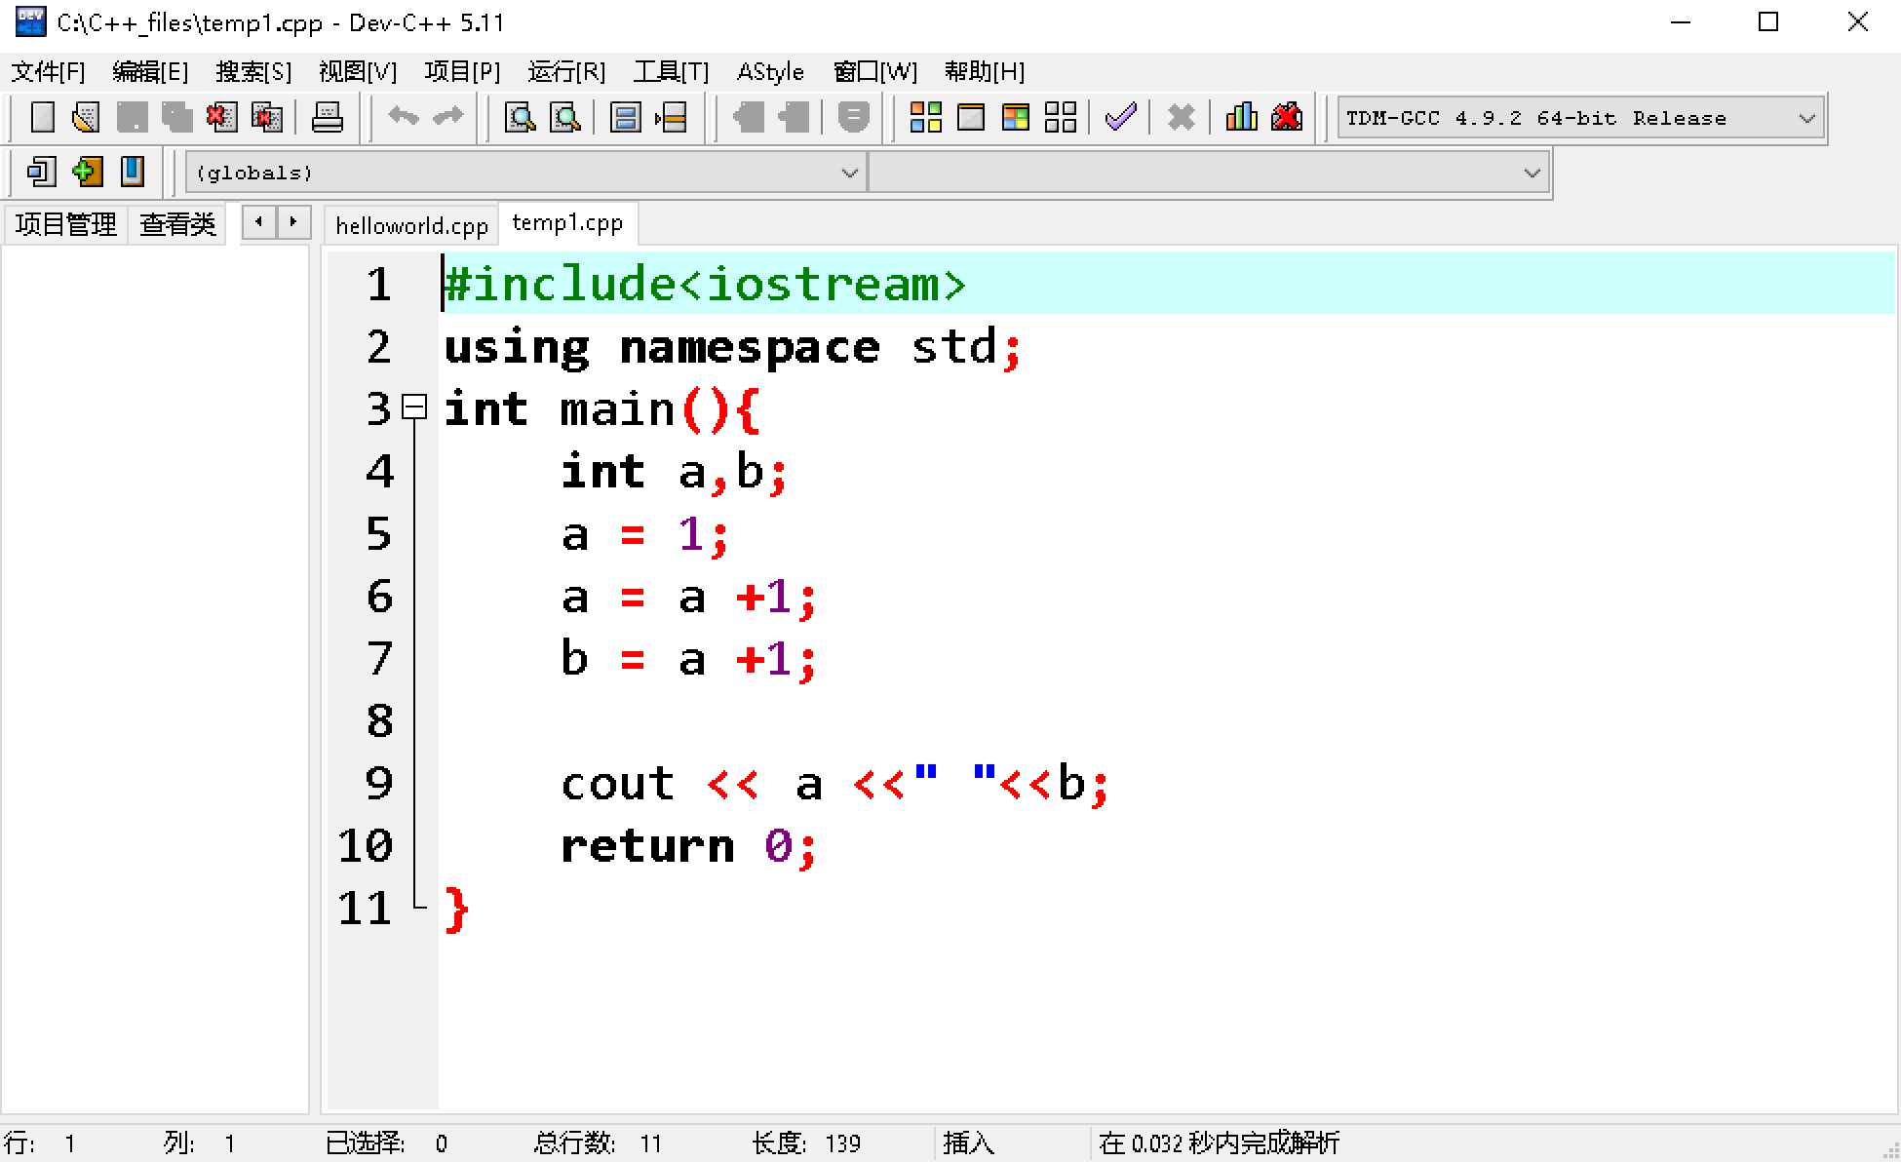The image size is (1901, 1162).
Task: Print the current document
Action: pos(328,117)
